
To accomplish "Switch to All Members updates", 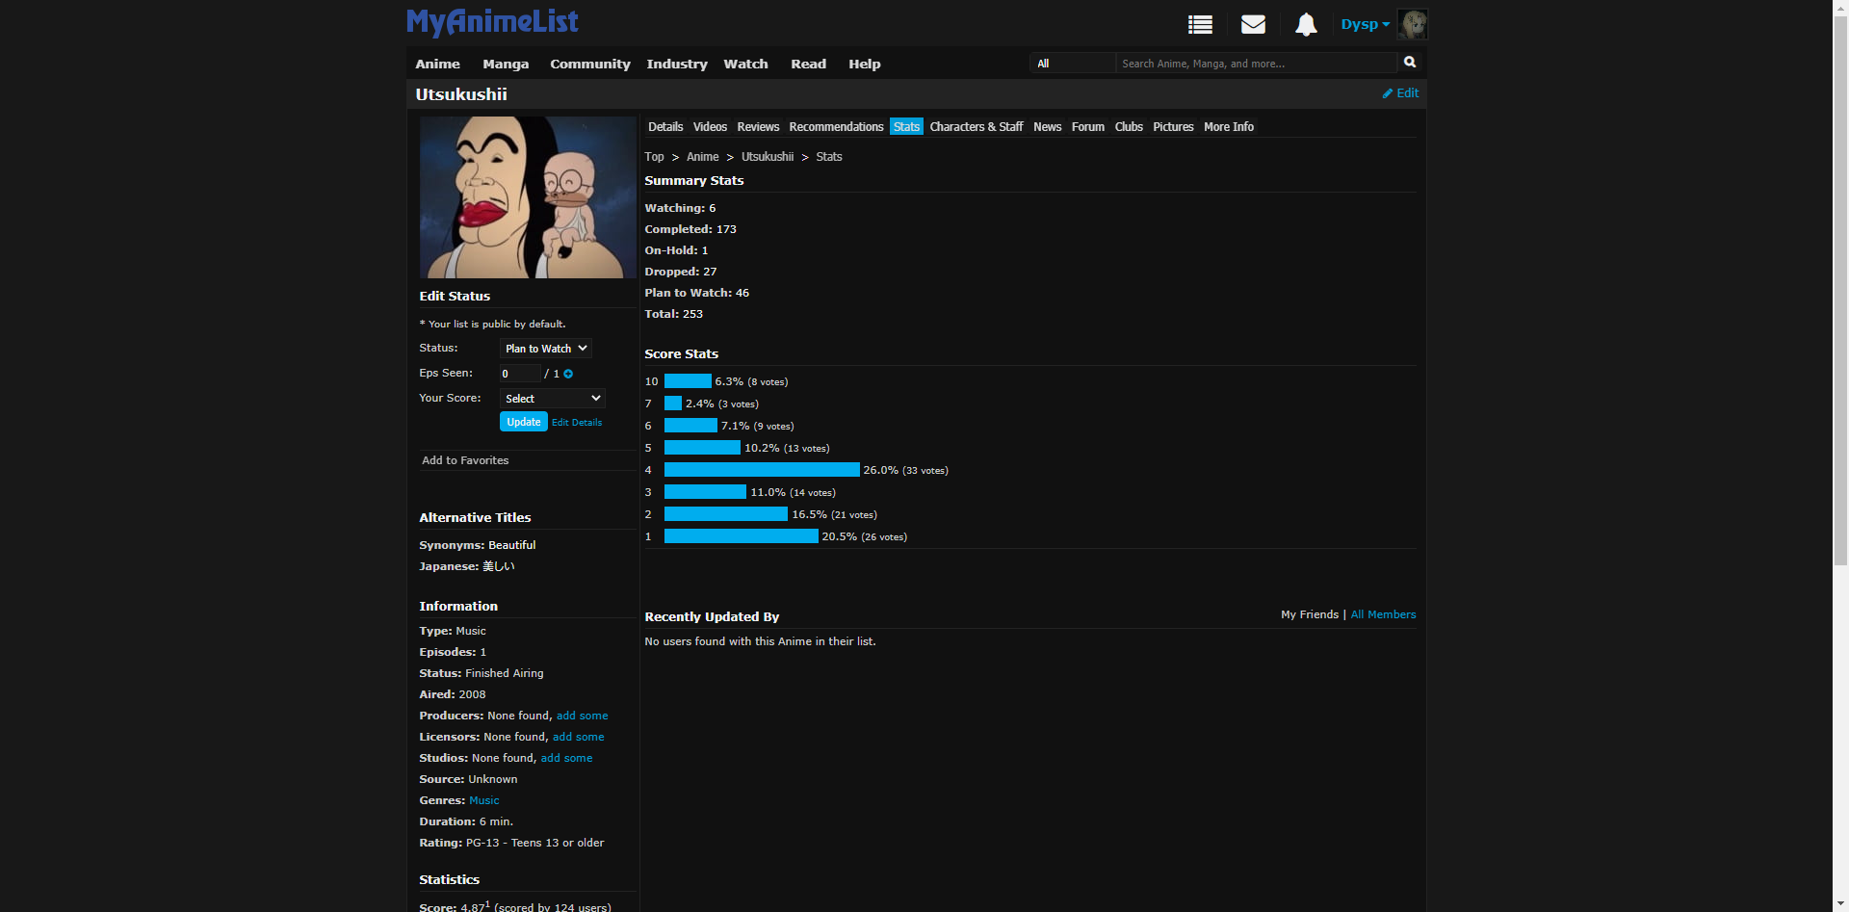I will tap(1383, 614).
